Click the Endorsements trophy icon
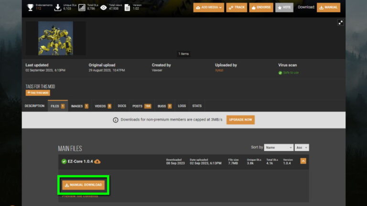This screenshot has width=367, height=206. 30,7
